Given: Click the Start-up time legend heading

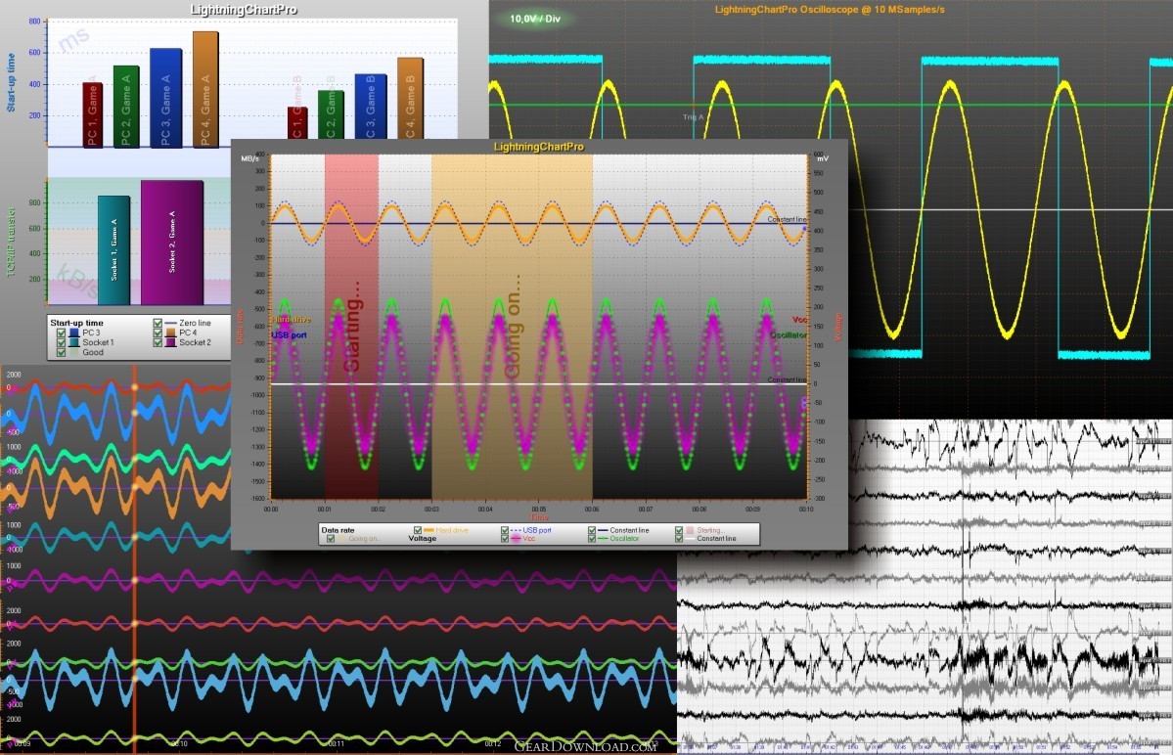Looking at the screenshot, I should click(x=76, y=323).
